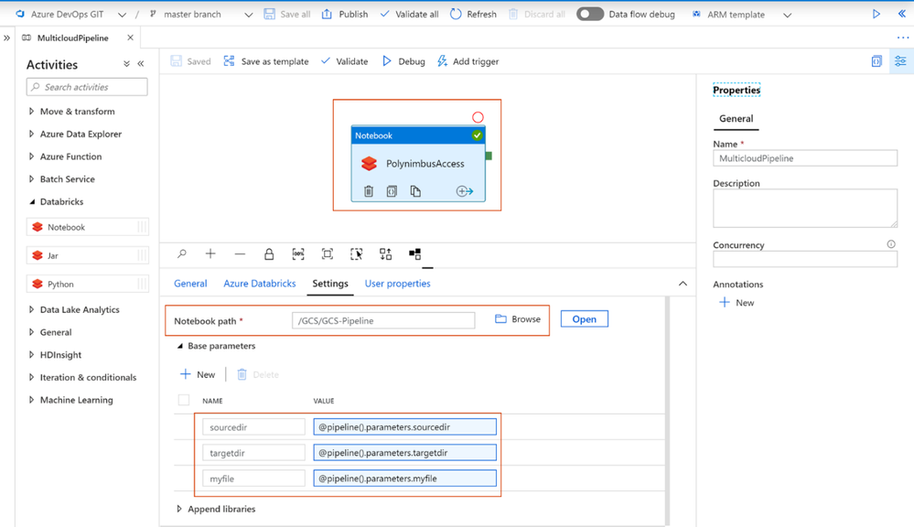The image size is (914, 527).
Task: Collapse all activity groups with double down chevrons
Action: pyautogui.click(x=126, y=63)
